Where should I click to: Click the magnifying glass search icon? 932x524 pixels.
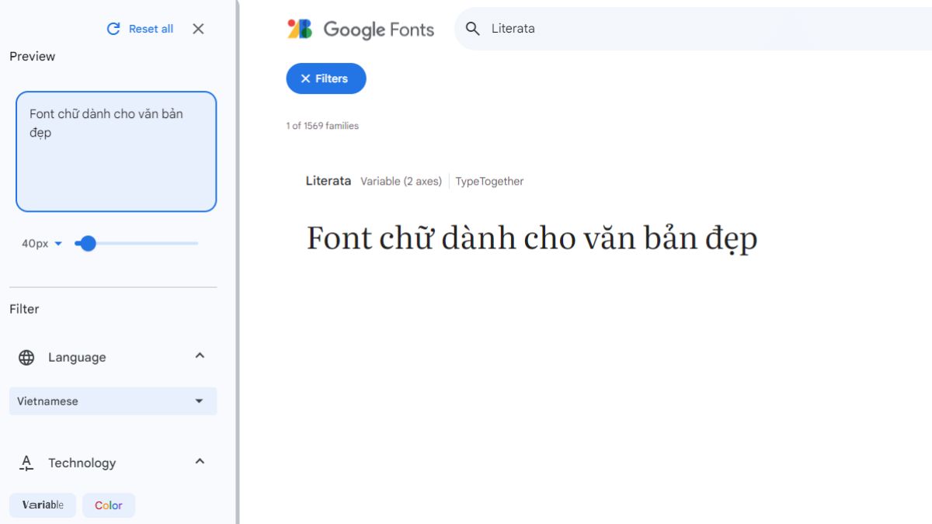coord(472,28)
